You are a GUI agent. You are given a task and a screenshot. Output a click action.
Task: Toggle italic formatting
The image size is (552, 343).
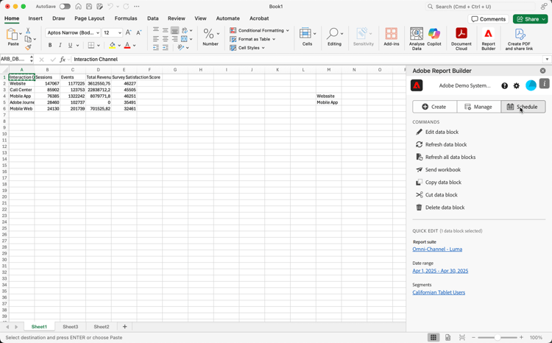pos(60,45)
